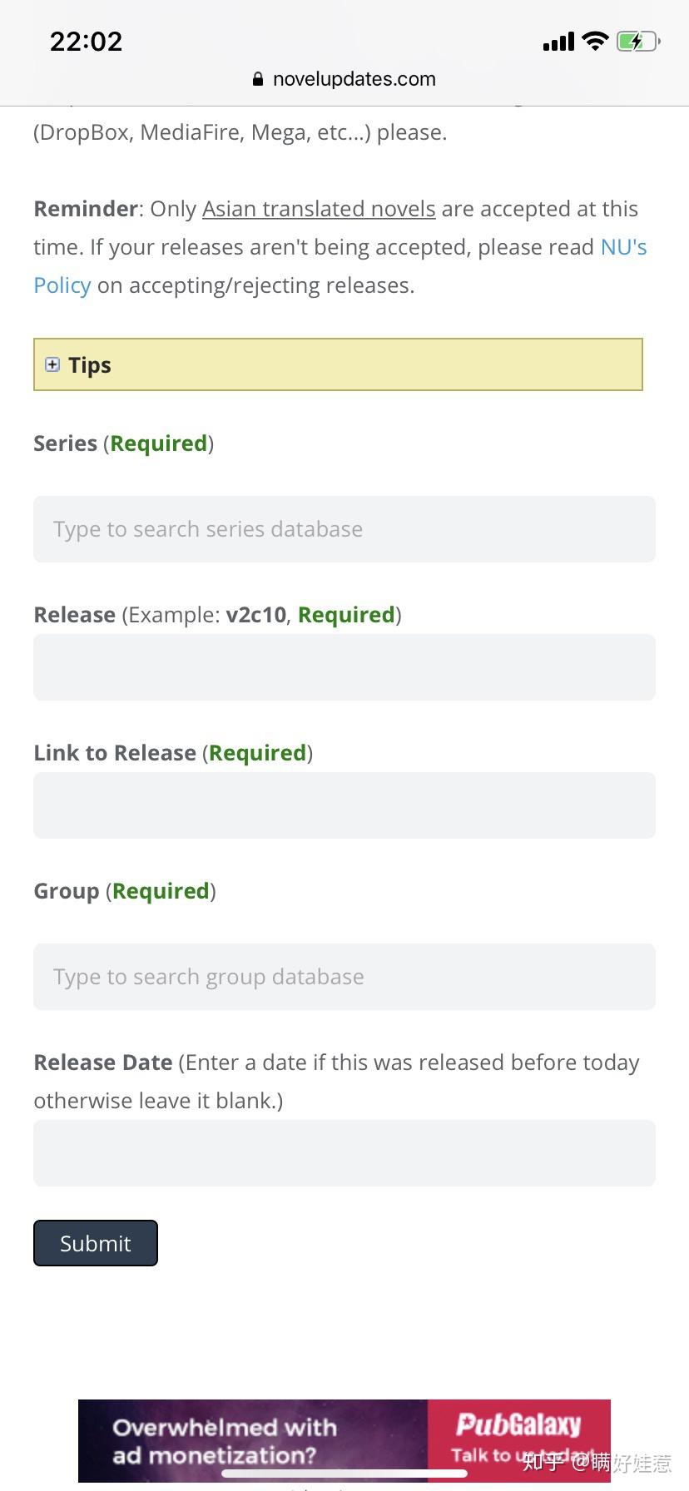Tap the battery charging icon
This screenshot has width=689, height=1491.
tap(637, 41)
